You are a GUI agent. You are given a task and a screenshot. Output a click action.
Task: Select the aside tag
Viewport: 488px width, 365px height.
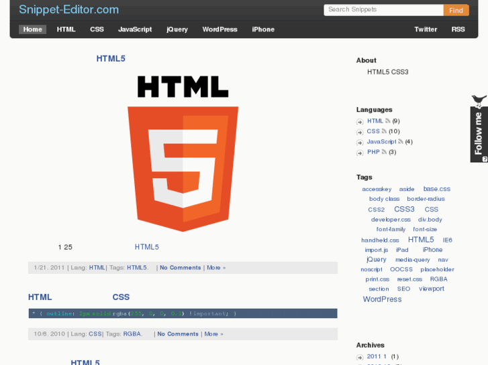(407, 189)
